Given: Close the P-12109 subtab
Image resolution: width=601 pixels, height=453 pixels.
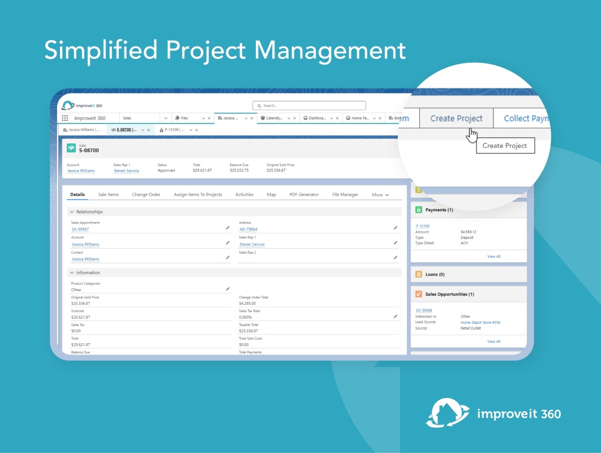Looking at the screenshot, I should tap(196, 130).
